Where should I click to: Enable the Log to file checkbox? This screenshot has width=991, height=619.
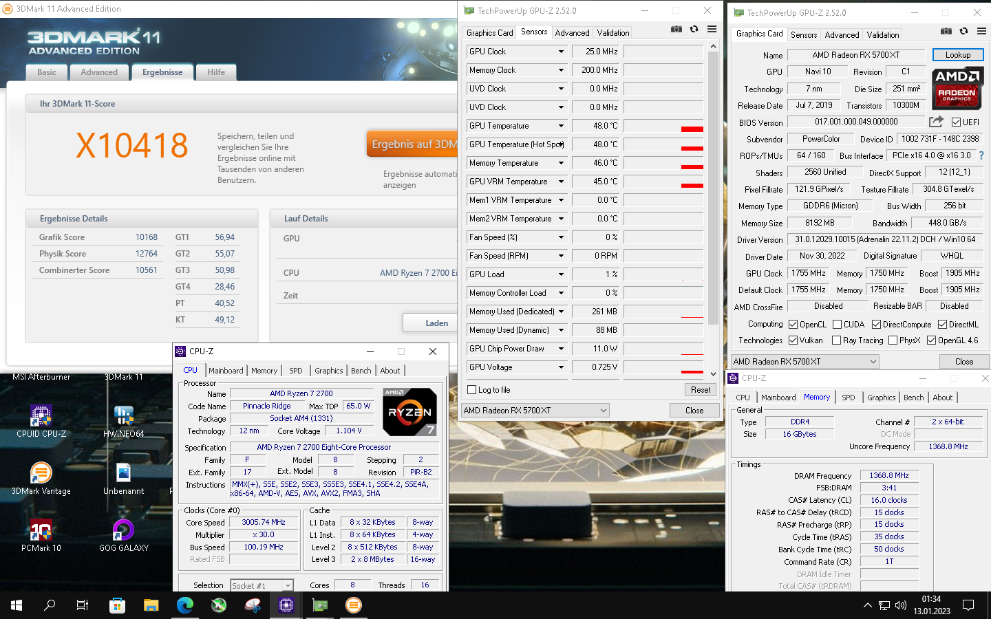pyautogui.click(x=471, y=390)
